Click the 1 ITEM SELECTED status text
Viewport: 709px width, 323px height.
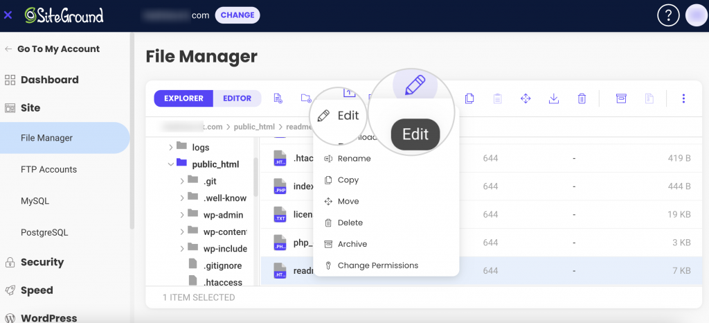(199, 297)
